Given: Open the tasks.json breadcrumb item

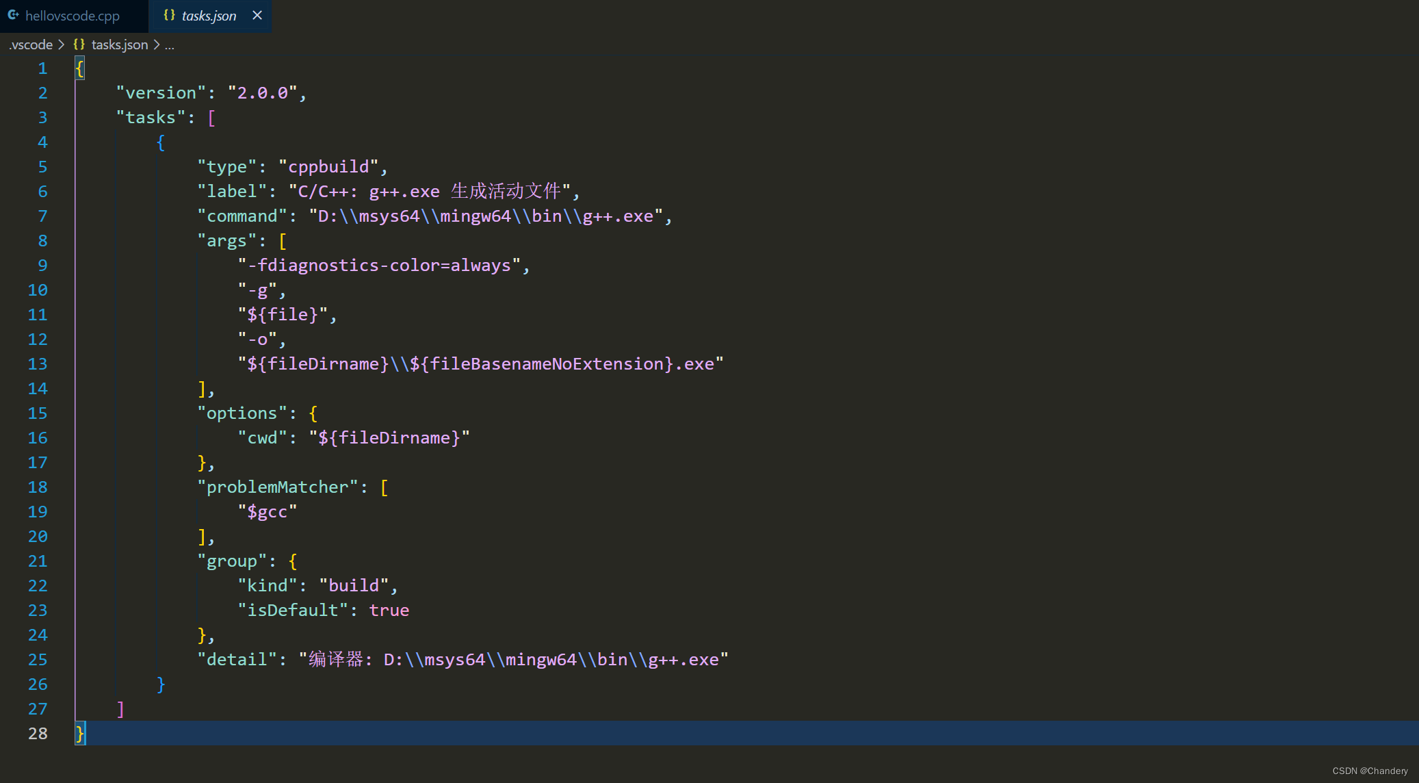Looking at the screenshot, I should click(x=120, y=44).
